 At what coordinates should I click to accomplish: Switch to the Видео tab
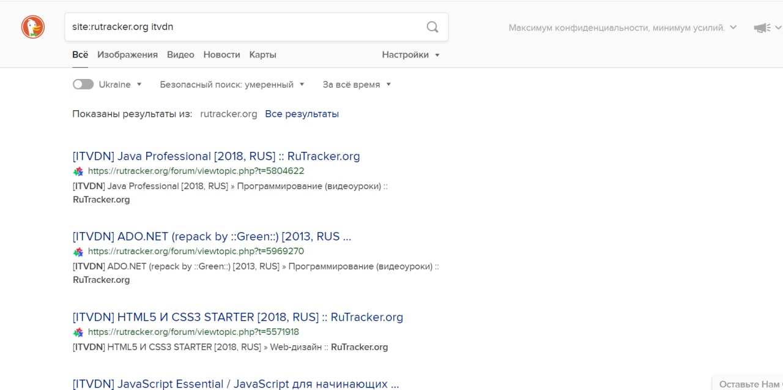(x=180, y=54)
